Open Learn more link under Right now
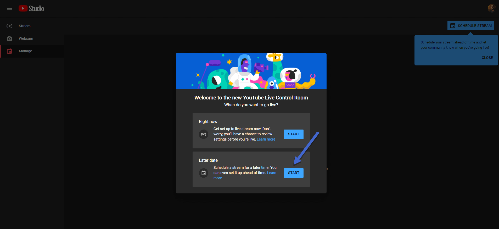Viewport: 499px width, 229px height. pos(266,139)
